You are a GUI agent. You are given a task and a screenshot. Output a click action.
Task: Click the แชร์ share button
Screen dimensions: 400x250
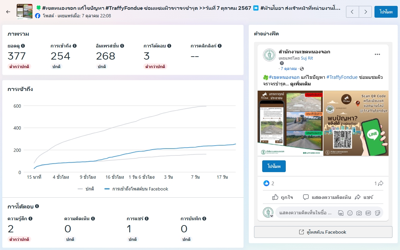pos(364,197)
